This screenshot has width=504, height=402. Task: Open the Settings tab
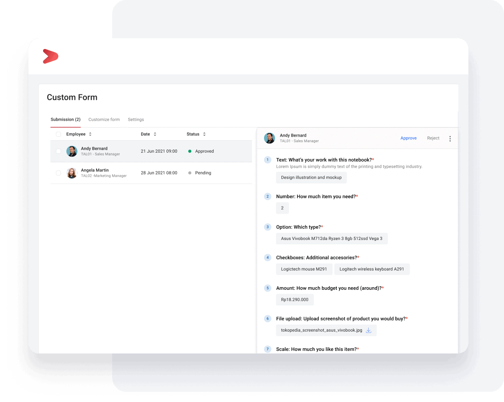pos(136,119)
